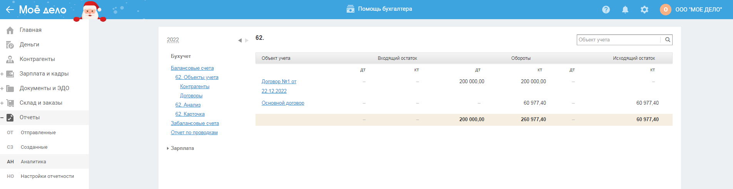The image size is (733, 189).
Task: Expand the Зарплата и кадры section
Action: point(2,74)
